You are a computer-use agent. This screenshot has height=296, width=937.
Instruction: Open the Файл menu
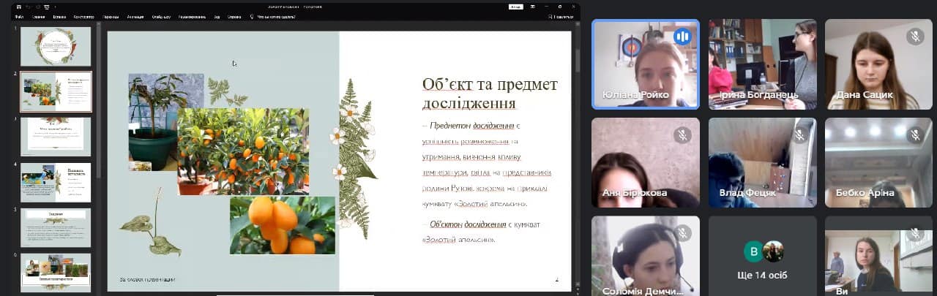tap(19, 16)
